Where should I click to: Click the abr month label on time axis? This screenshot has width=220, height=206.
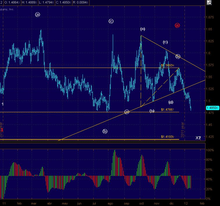point(49,203)
